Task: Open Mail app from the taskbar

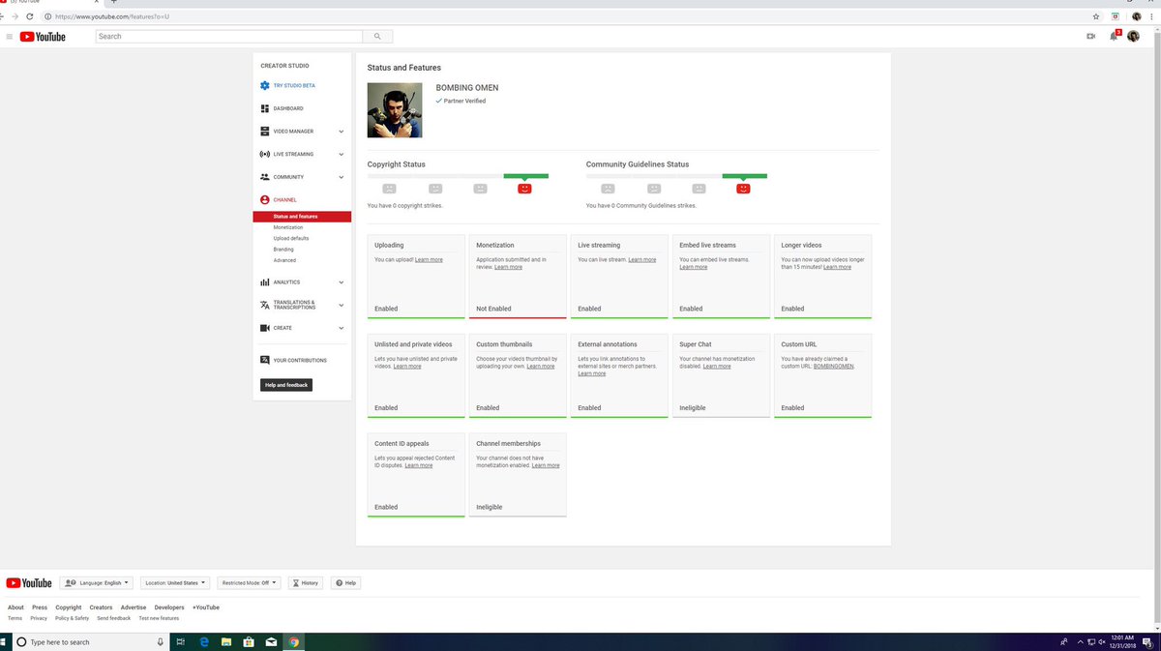Action: (x=272, y=641)
